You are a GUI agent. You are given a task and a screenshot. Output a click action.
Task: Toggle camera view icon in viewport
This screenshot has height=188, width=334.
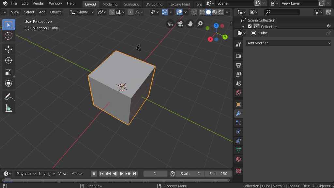(180, 24)
